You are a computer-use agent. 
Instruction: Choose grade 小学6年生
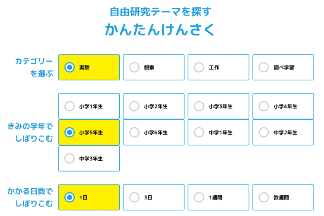point(134,132)
